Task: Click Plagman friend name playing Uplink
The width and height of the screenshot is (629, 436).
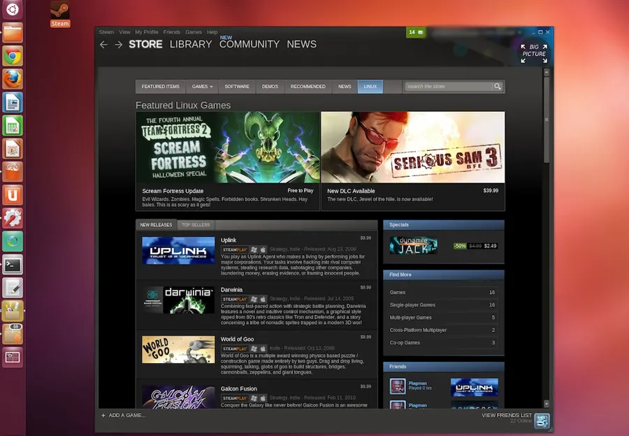Action: (x=418, y=383)
